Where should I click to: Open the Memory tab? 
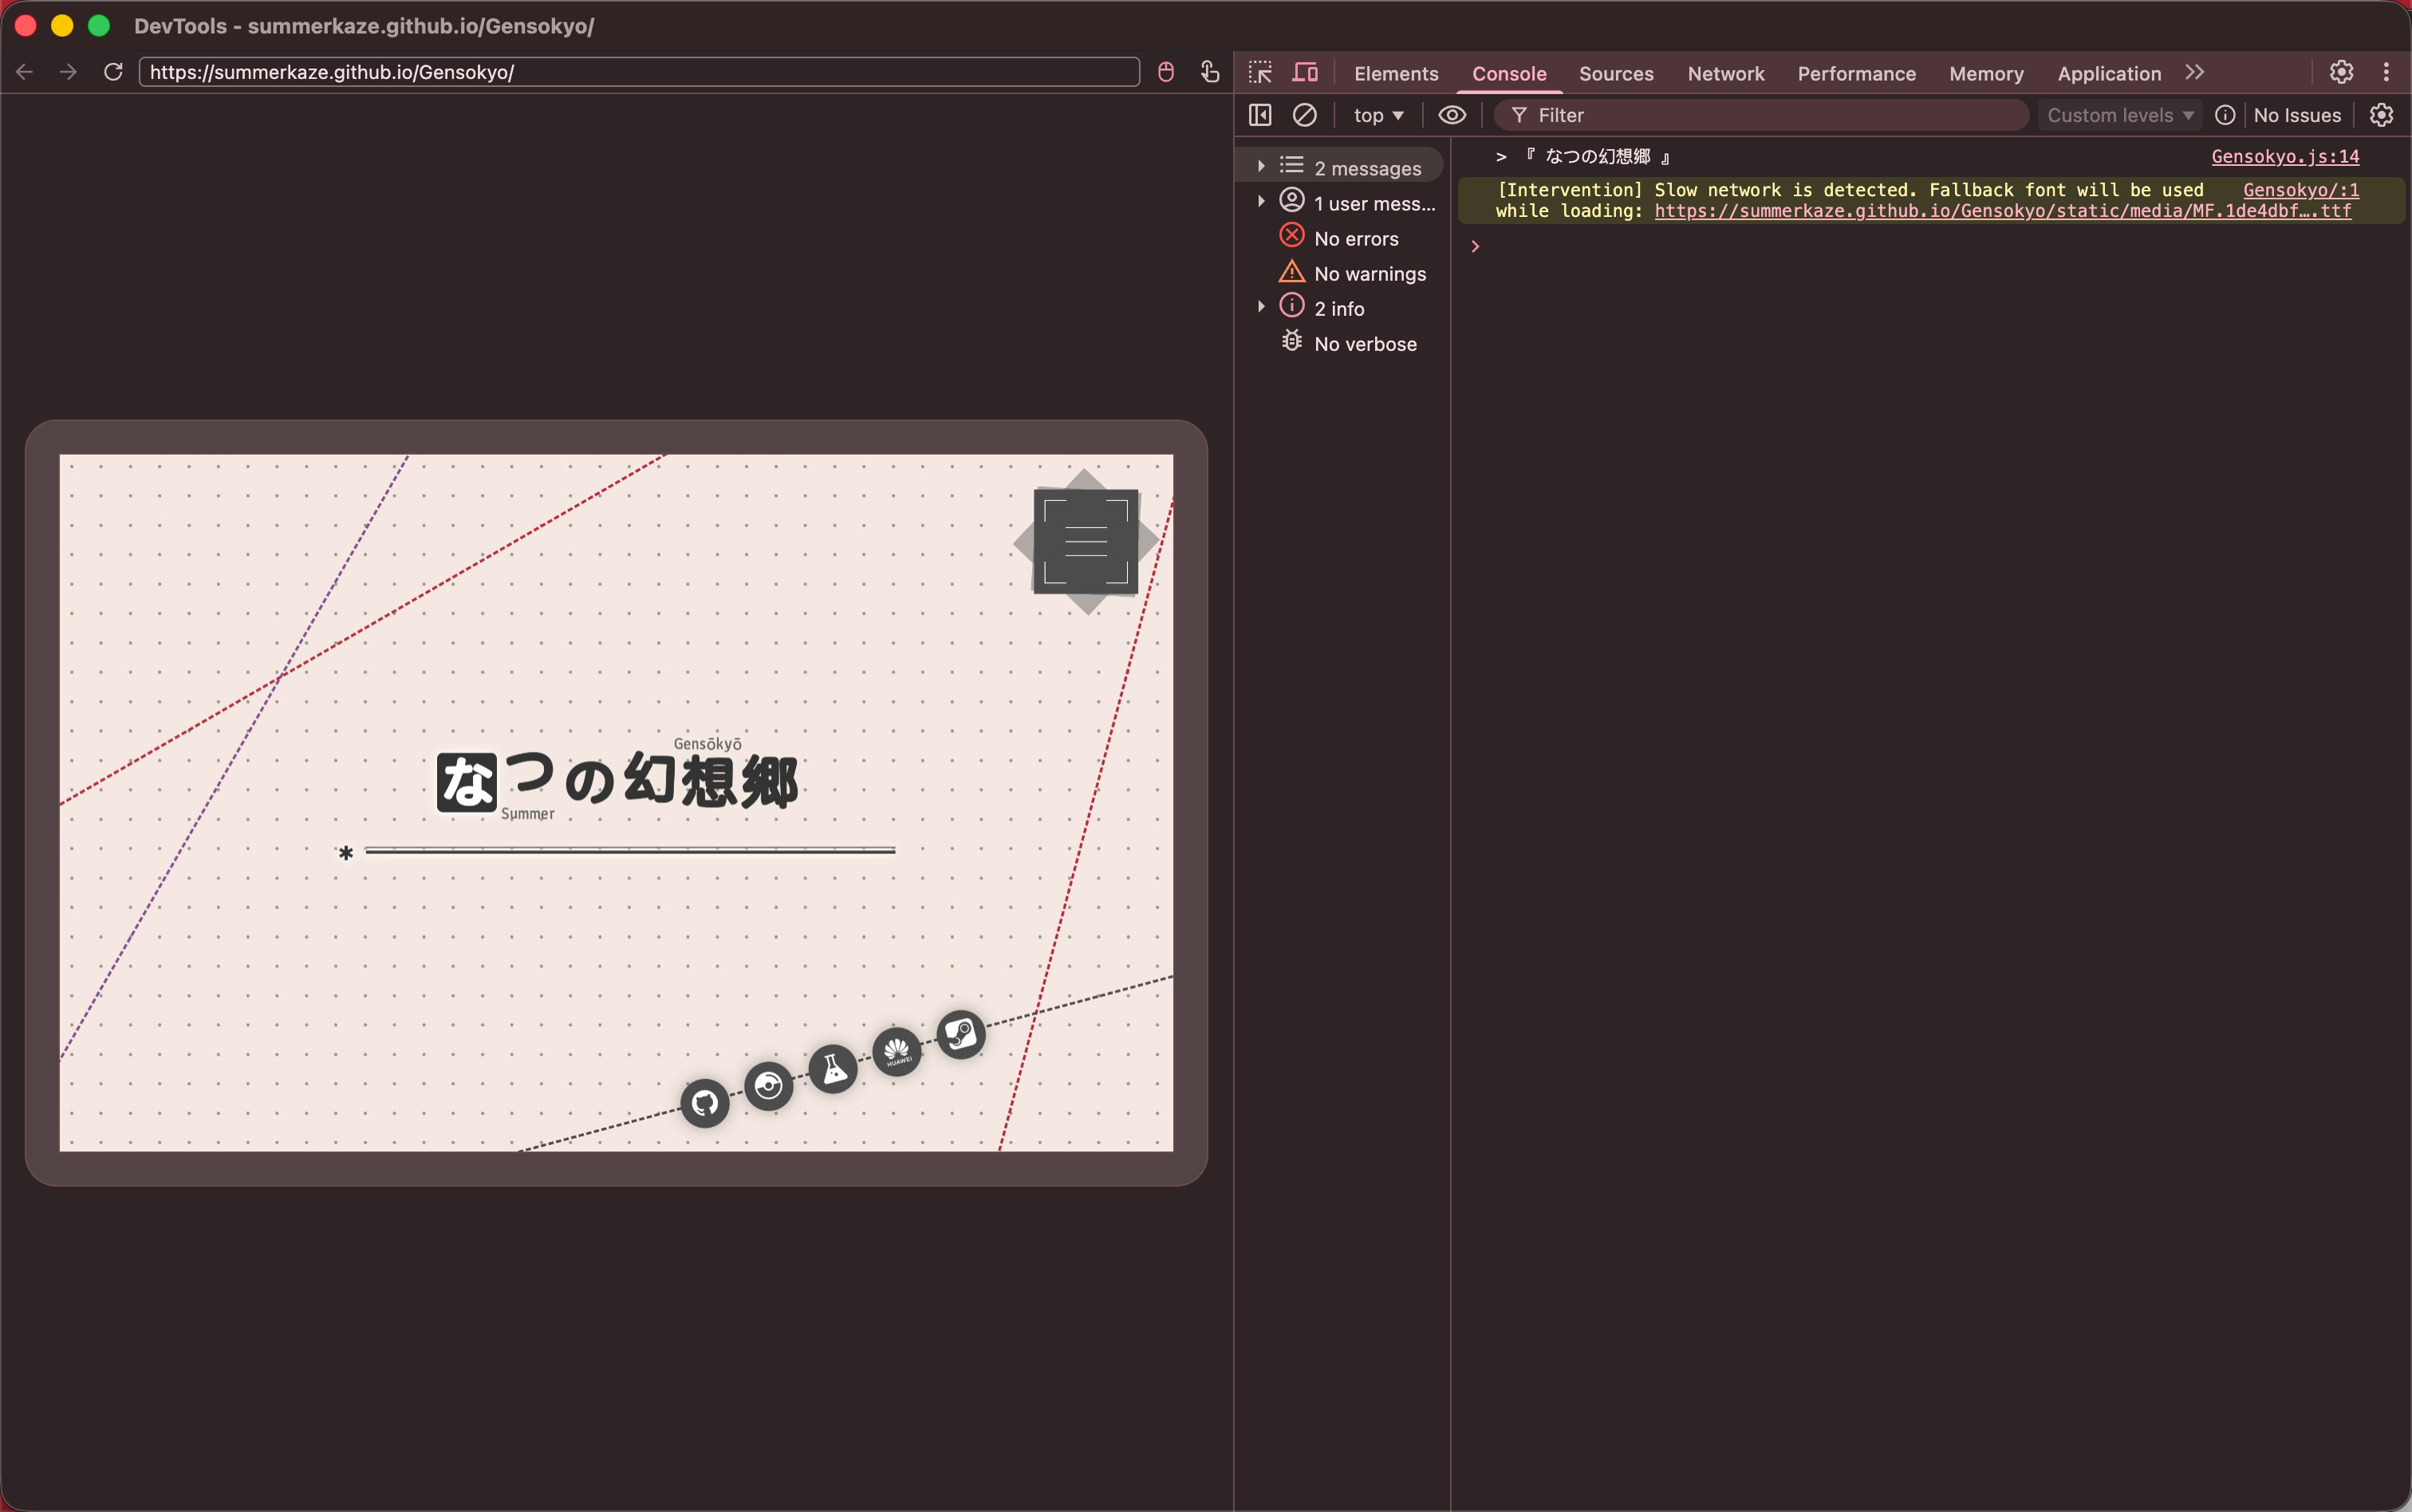pyautogui.click(x=1986, y=73)
